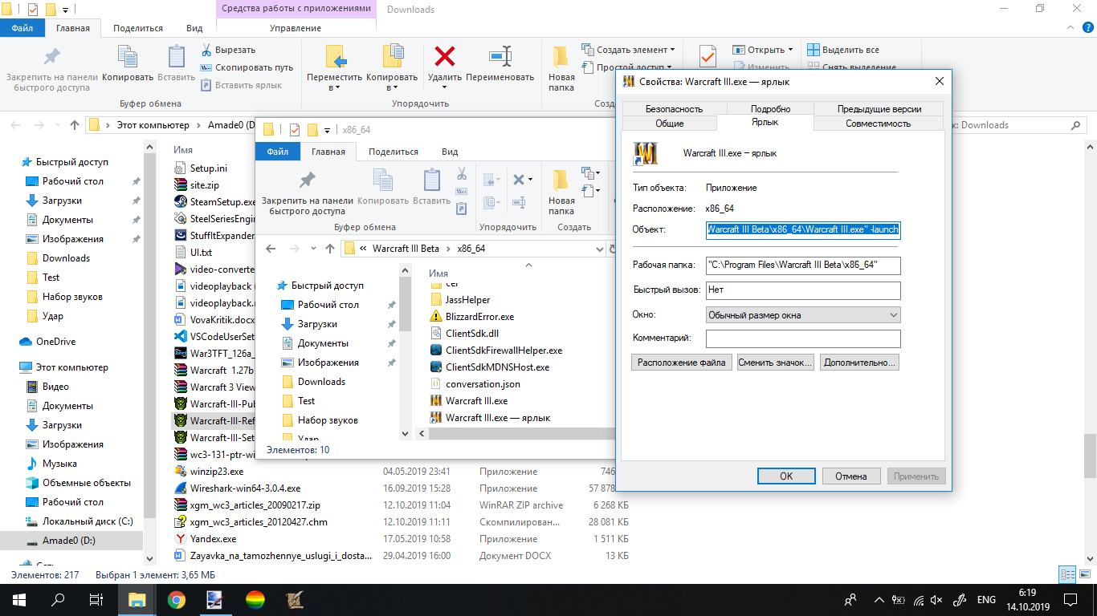Viewport: 1097px width, 616px height.
Task: Select conversation.json in x86_64 window
Action: (x=475, y=384)
